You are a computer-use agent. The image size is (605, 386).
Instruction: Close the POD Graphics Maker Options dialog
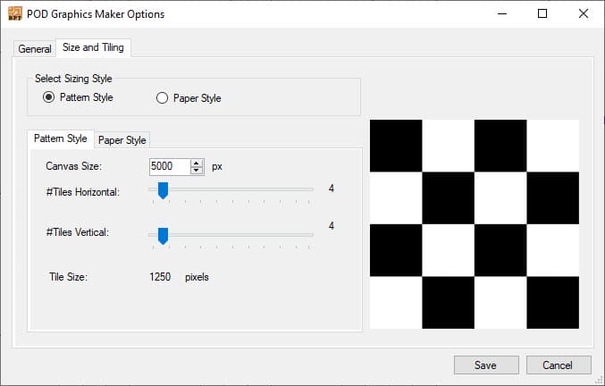pyautogui.click(x=584, y=14)
